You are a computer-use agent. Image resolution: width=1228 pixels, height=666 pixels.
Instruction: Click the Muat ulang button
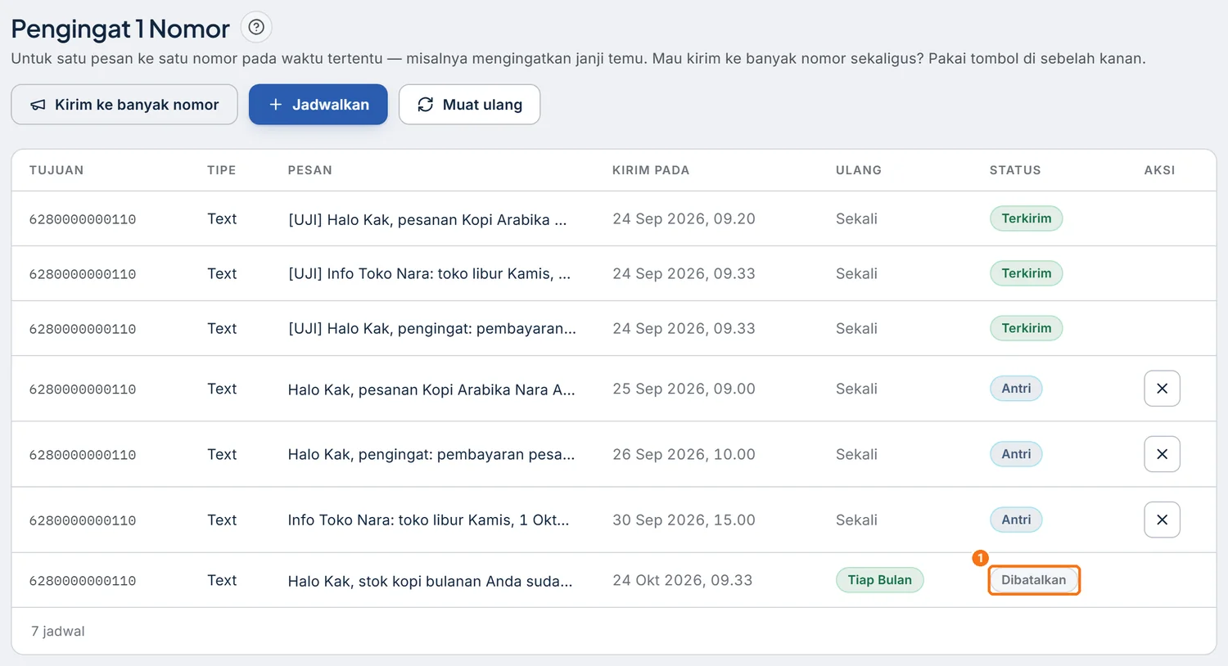click(469, 105)
